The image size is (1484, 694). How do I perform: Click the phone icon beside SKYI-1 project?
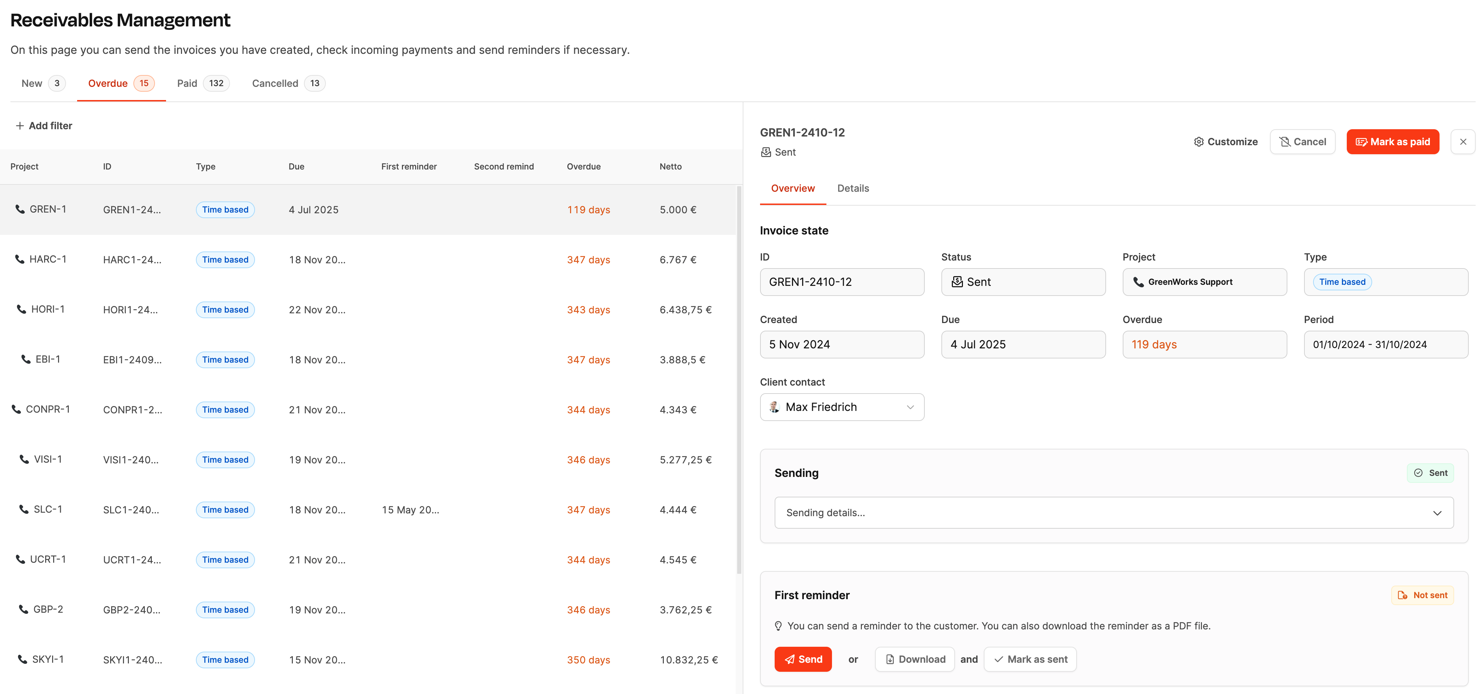coord(23,659)
